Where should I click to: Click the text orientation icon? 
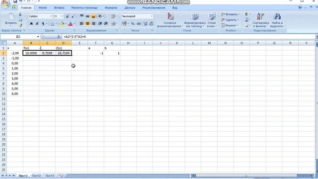[x=100, y=16]
